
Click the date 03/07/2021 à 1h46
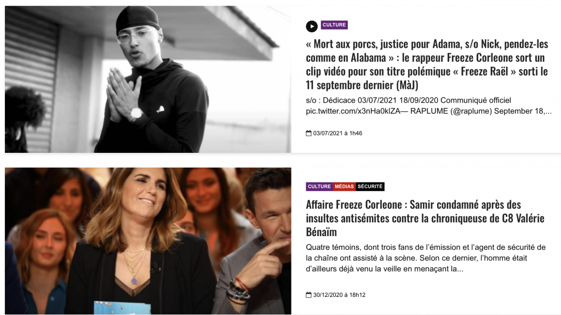coord(337,133)
